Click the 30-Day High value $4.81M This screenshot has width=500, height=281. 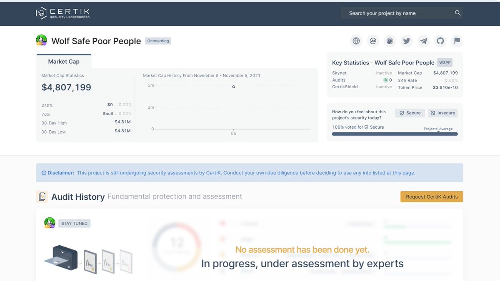122,122
